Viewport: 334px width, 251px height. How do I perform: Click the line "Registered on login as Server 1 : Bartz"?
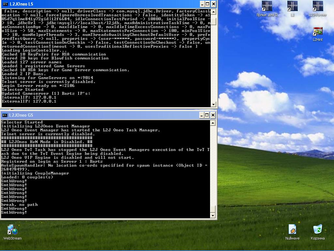click(52, 161)
